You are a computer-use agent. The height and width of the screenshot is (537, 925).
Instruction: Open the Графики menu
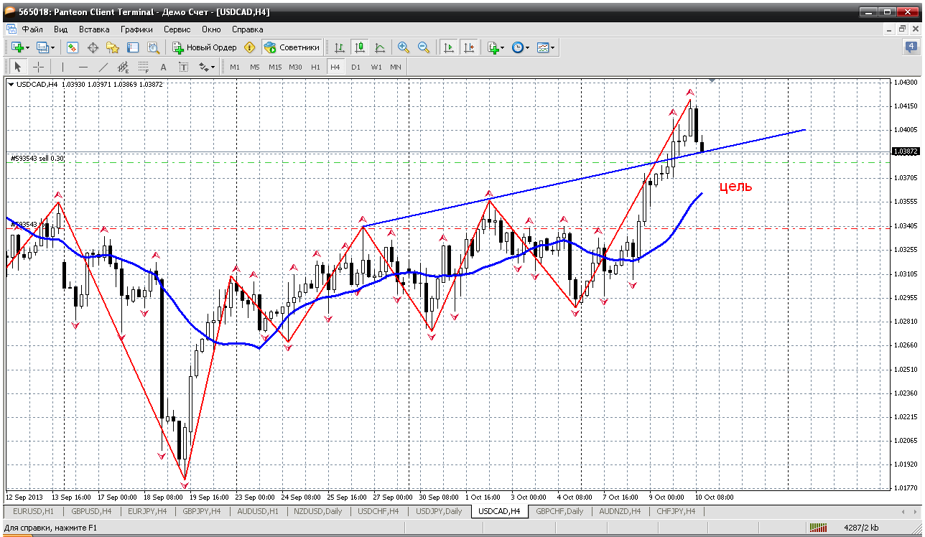pyautogui.click(x=136, y=29)
